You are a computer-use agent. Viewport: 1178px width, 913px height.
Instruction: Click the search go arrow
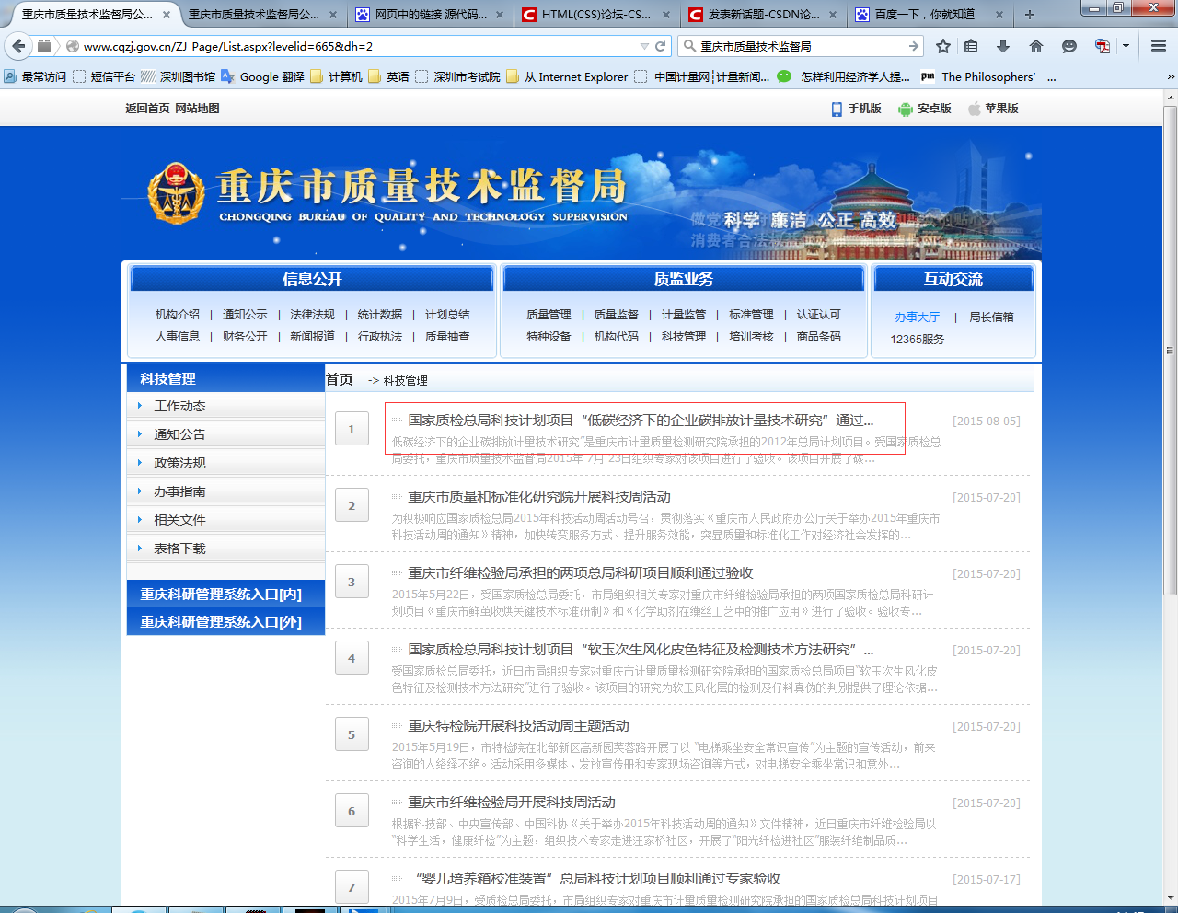click(913, 46)
